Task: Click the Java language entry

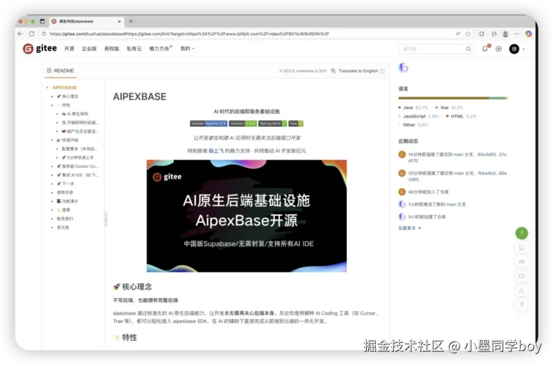Action: click(x=413, y=108)
